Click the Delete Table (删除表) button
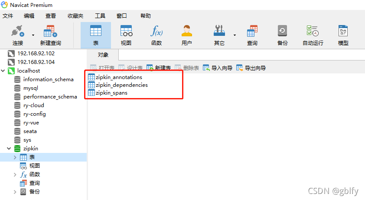Viewport: 365px width, 200px height. pos(187,68)
